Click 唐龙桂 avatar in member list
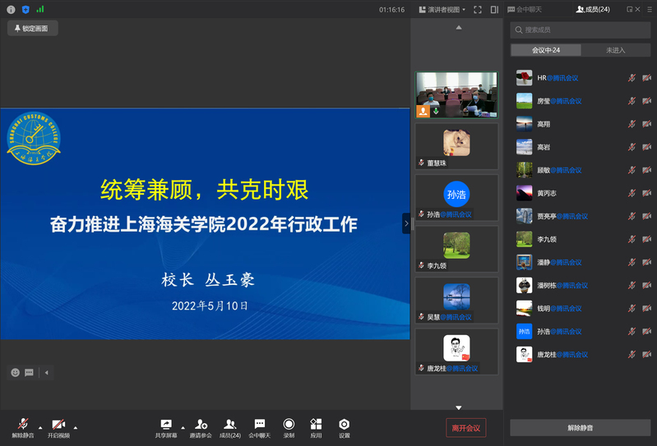Screen dimensions: 657x446 coord(524,354)
